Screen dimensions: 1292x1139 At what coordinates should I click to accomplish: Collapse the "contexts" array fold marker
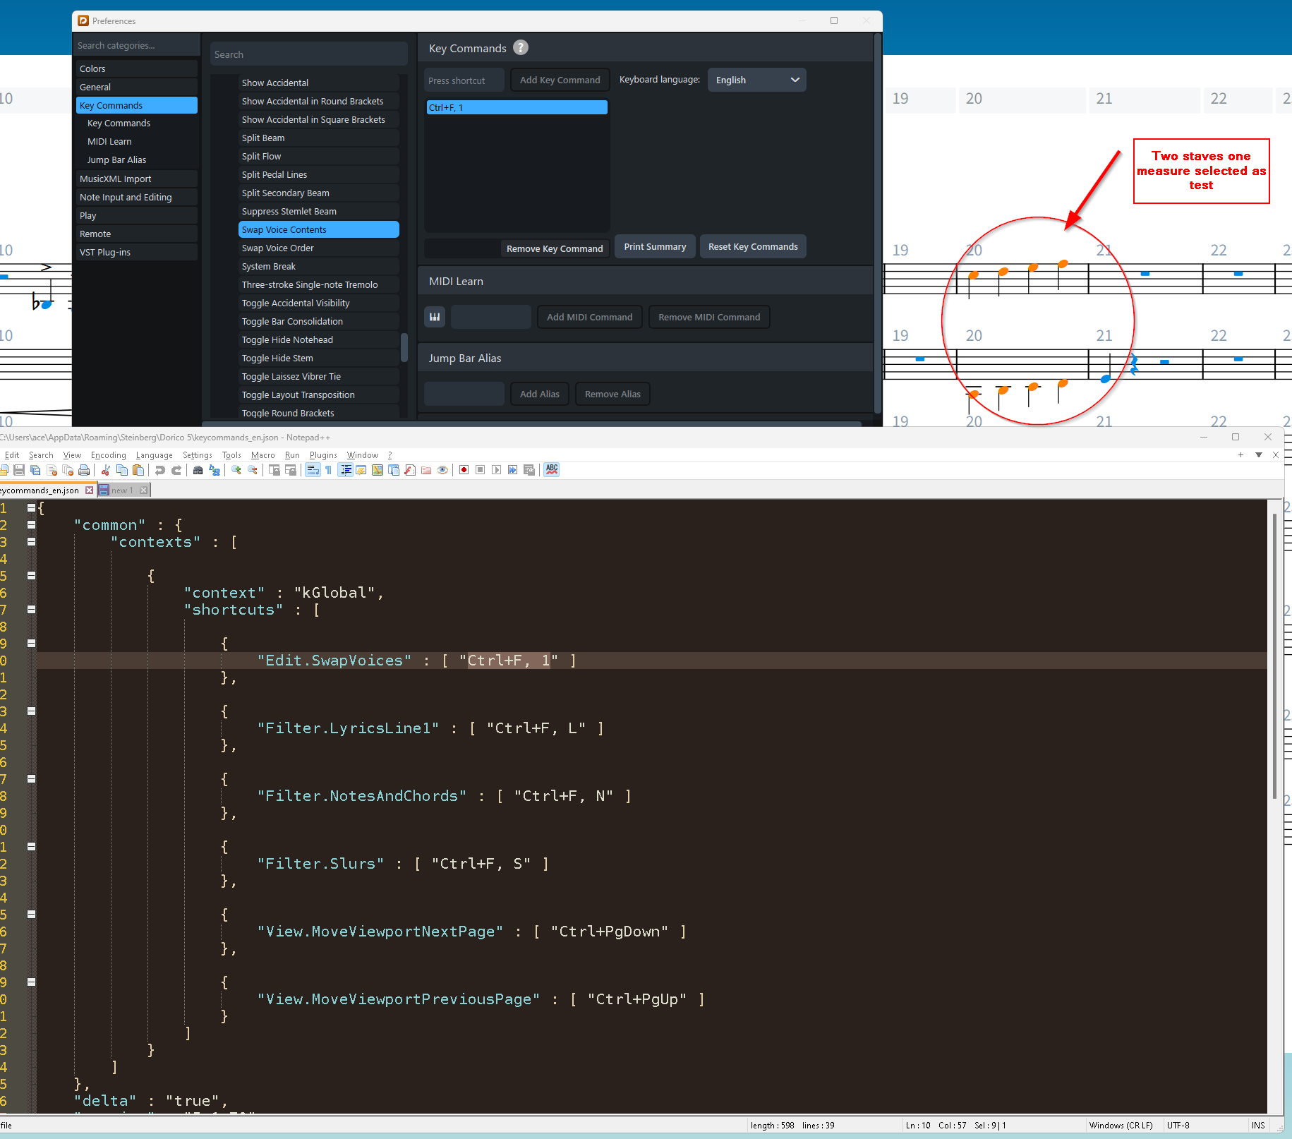coord(31,541)
